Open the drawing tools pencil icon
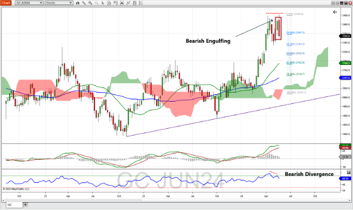Screen dimensions: 353x210 [84, 3]
